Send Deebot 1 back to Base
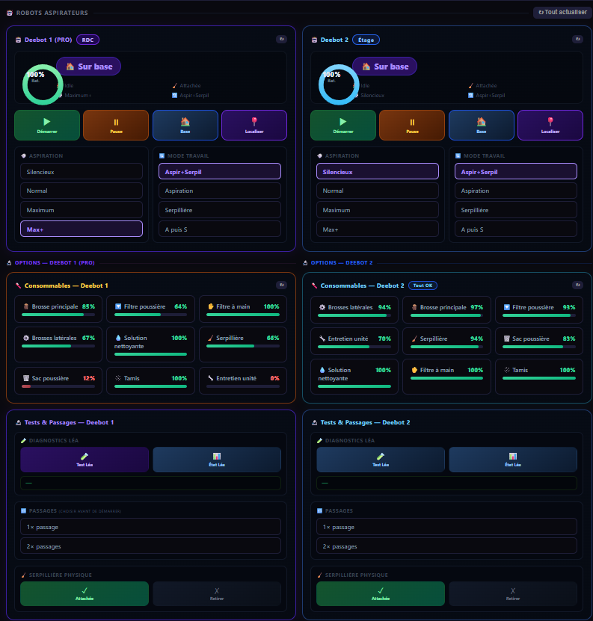Image resolution: width=593 pixels, height=621 pixels. click(x=185, y=125)
